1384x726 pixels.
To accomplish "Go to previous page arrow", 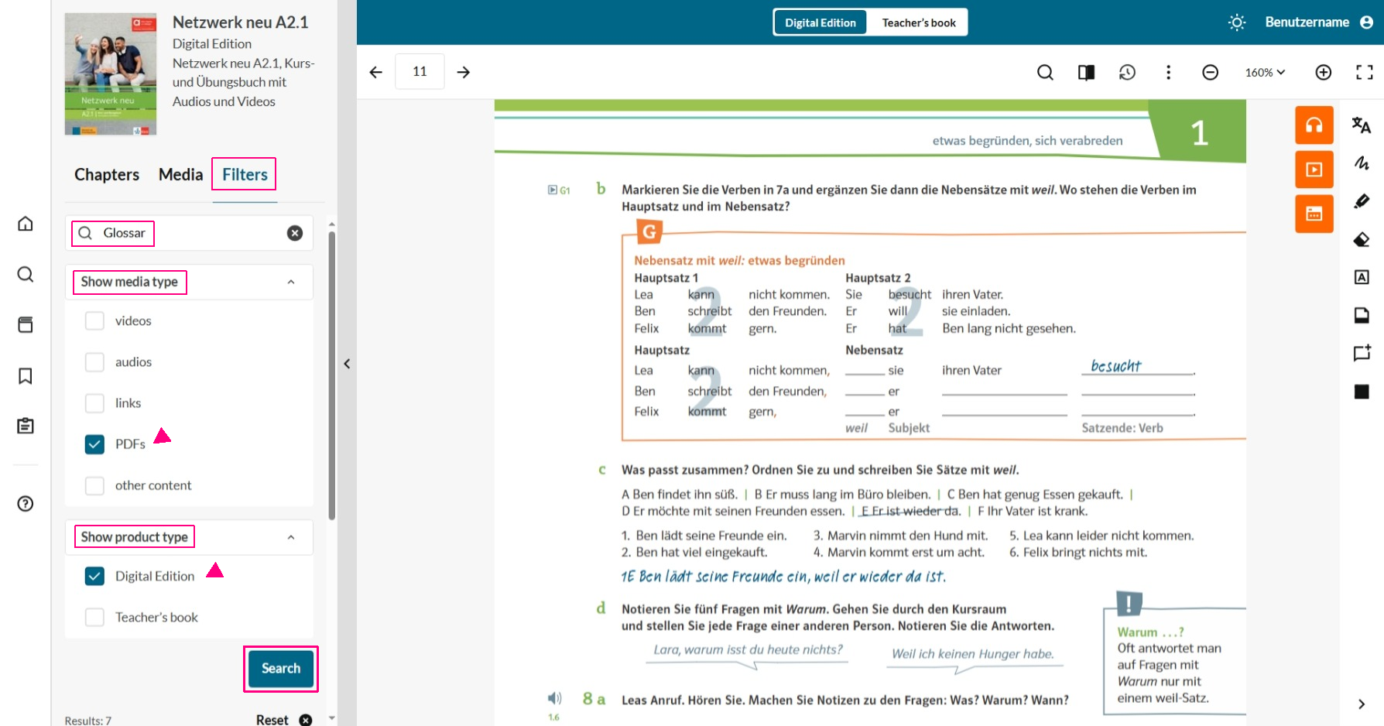I will [376, 72].
